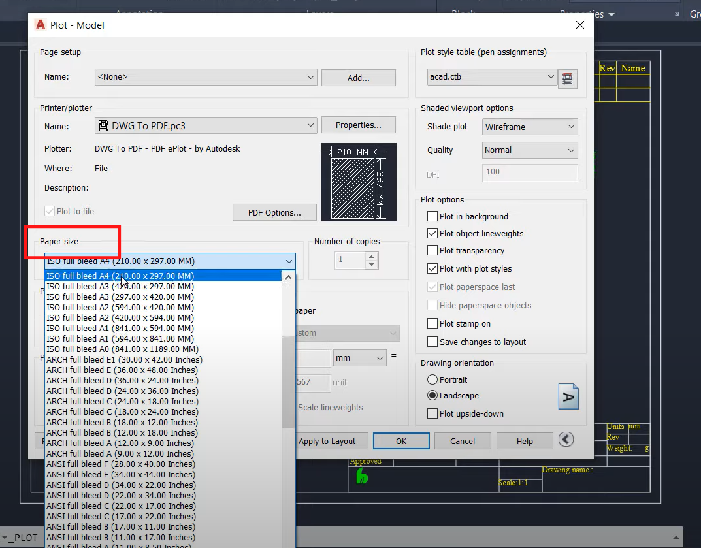701x548 pixels.
Task: Increase number of copies spinner up
Action: coord(371,256)
